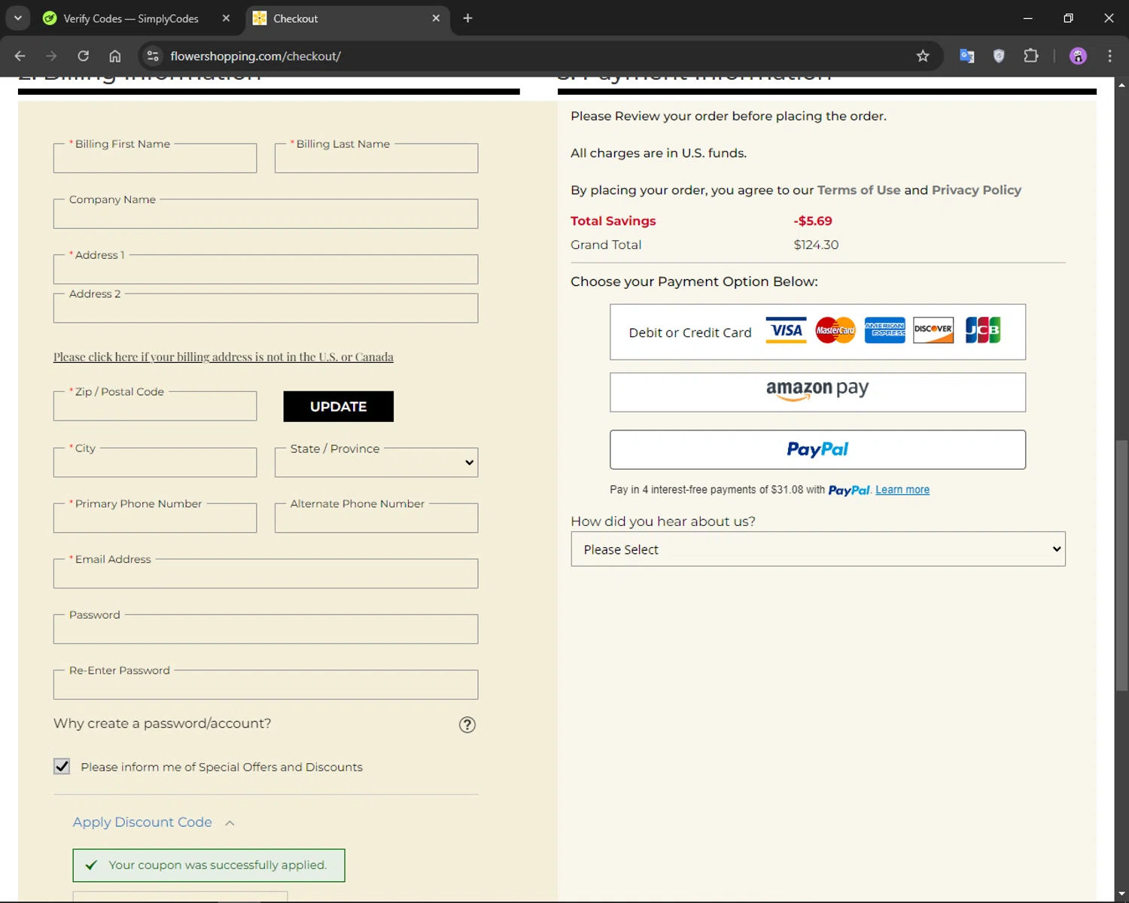
Task: Collapse the Apply Discount Code section
Action: [154, 822]
